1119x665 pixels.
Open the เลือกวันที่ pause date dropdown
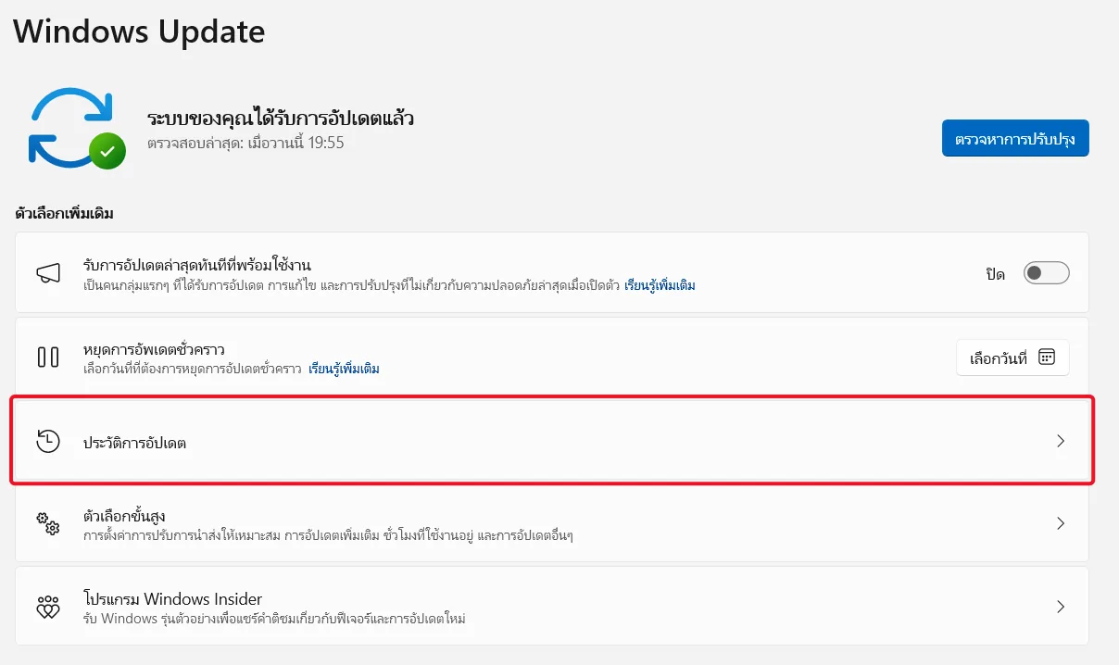(x=1012, y=358)
